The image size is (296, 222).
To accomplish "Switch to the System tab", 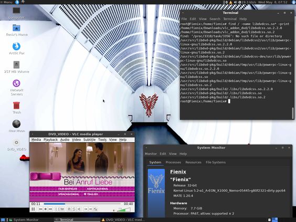I will [155, 162].
